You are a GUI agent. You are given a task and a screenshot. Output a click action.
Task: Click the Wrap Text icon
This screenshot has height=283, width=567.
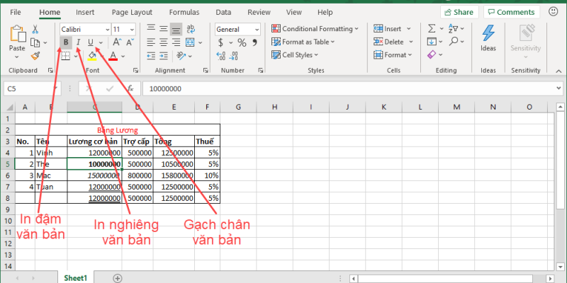coord(193,29)
